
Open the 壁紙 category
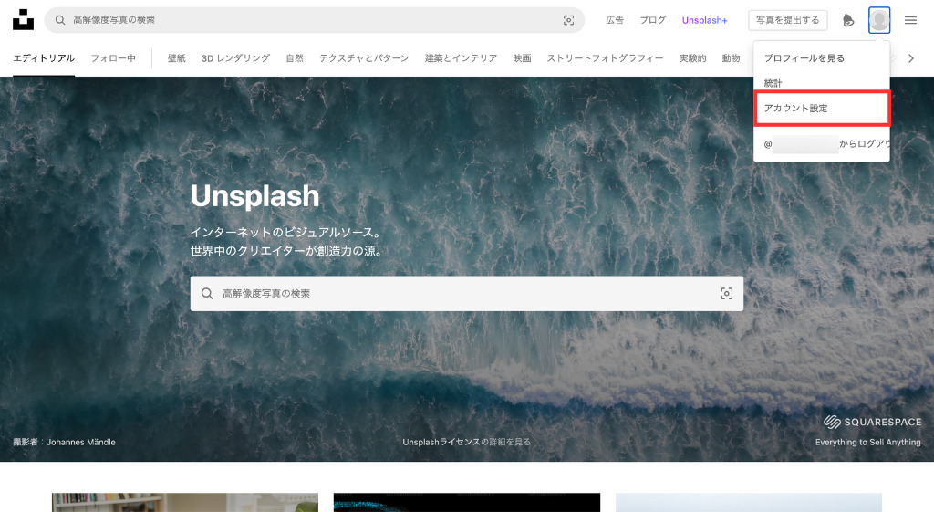176,58
